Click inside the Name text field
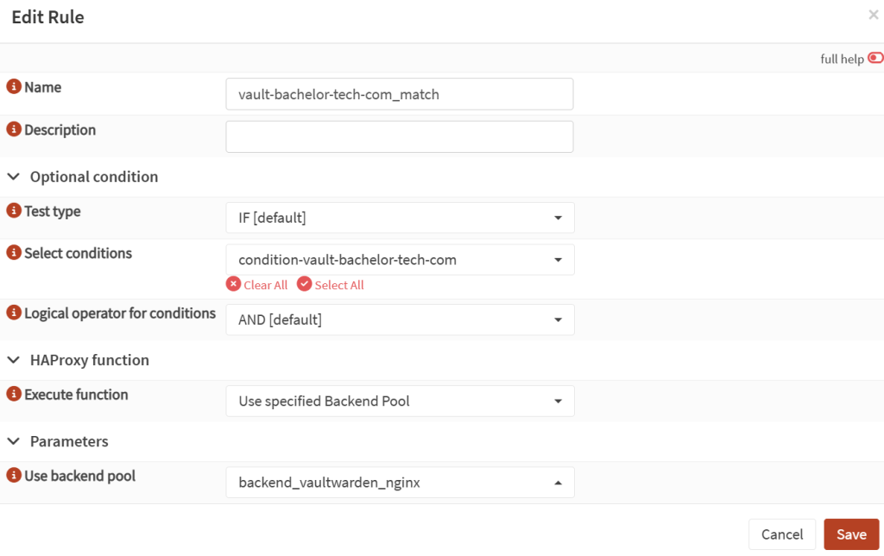884x556 pixels. [x=399, y=94]
